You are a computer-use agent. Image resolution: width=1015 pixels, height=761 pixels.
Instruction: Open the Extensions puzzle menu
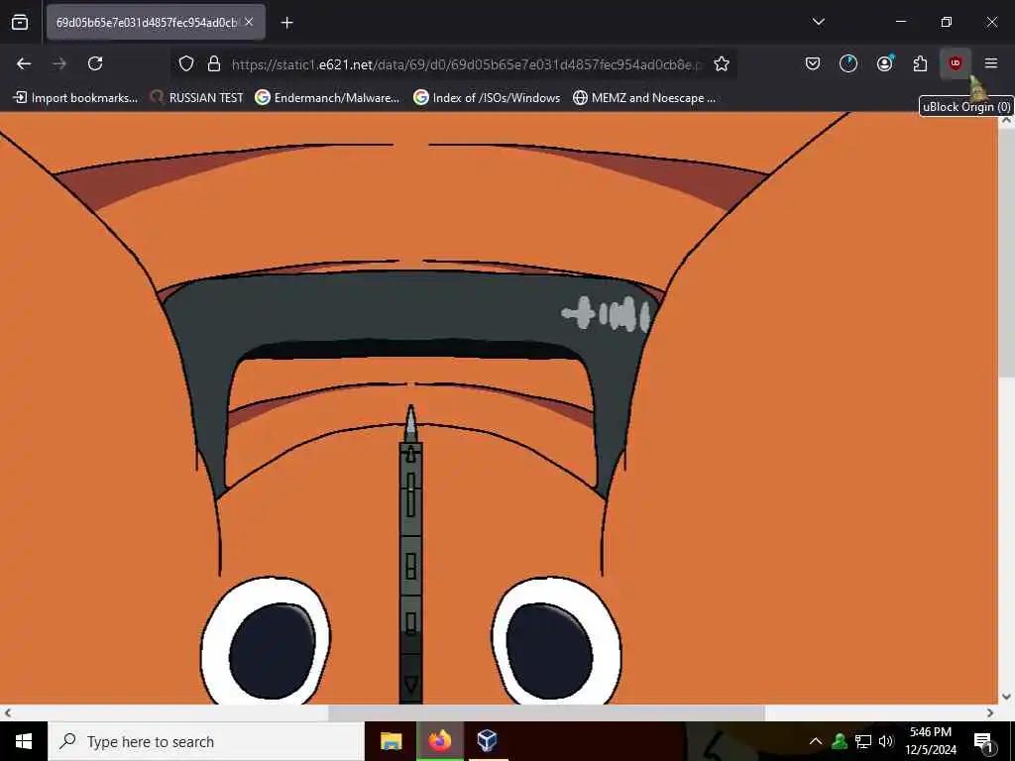(x=920, y=63)
